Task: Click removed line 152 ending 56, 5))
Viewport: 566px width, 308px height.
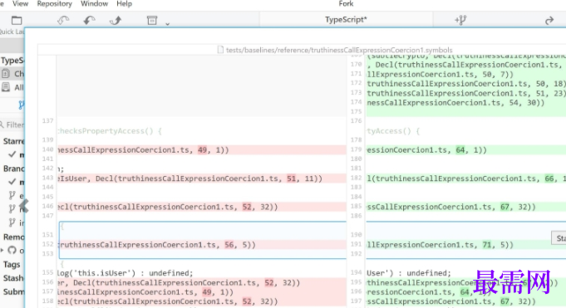Action: coord(201,245)
